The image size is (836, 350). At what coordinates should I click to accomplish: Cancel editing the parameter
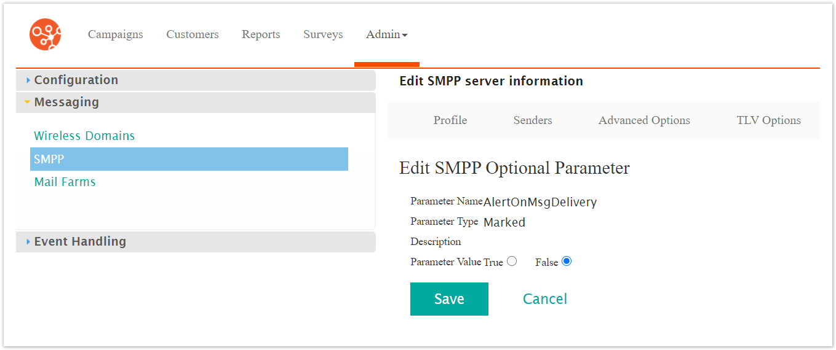coord(544,299)
